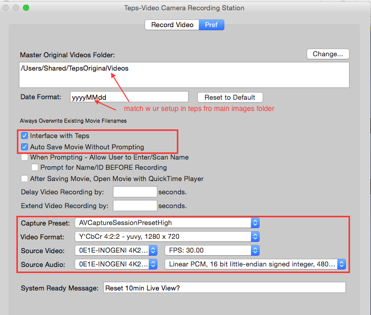Screen dimensions: 371x315
Task: Click the Master Original Videos Folder path box
Action: point(184,75)
